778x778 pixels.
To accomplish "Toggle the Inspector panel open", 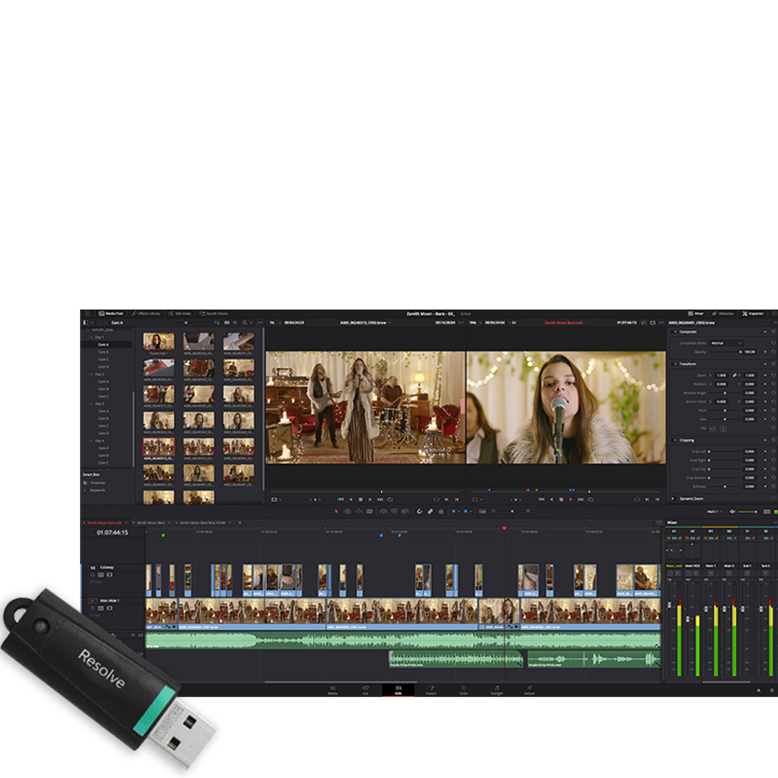I will click(752, 313).
